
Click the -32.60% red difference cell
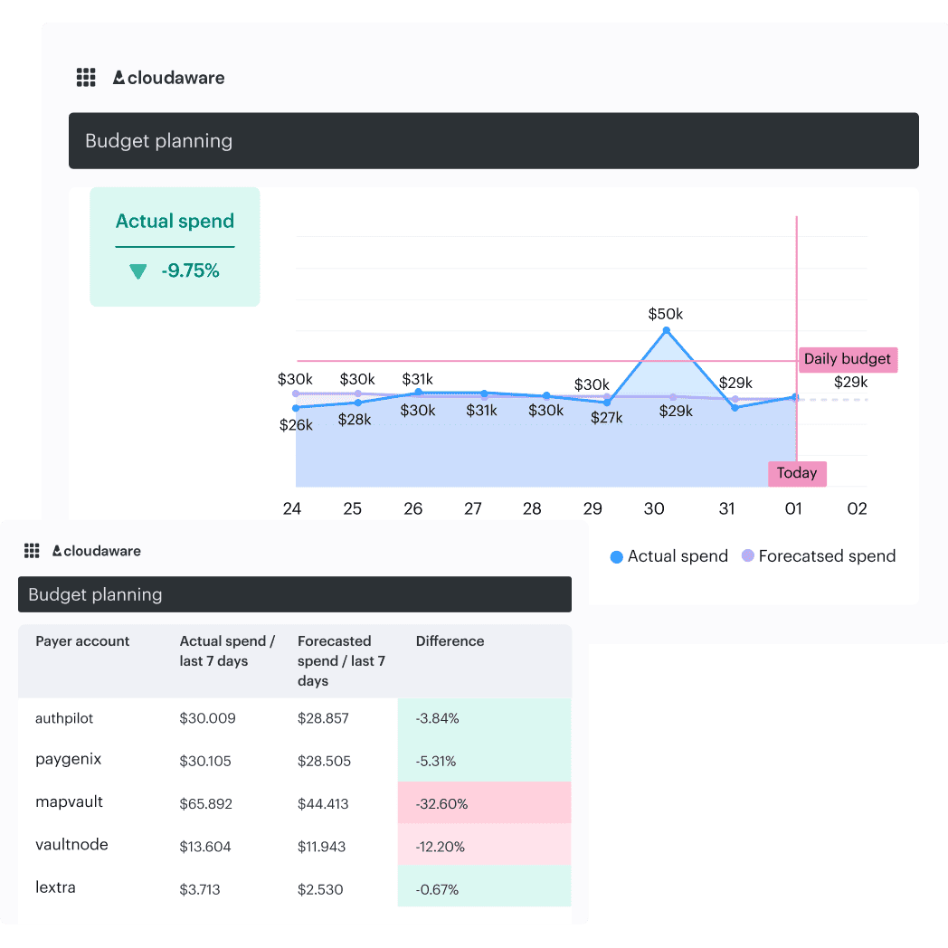click(x=443, y=803)
